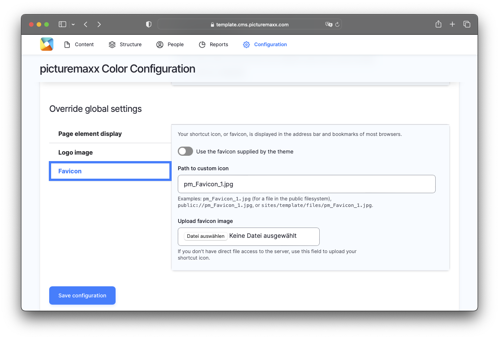The height and width of the screenshot is (339, 499).
Task: Open a new tab with plus icon
Action: point(452,24)
